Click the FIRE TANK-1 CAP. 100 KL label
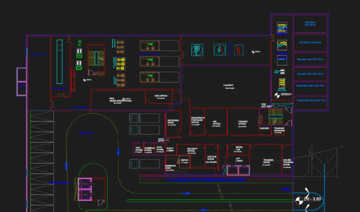360x212 pixels. (x=310, y=23)
